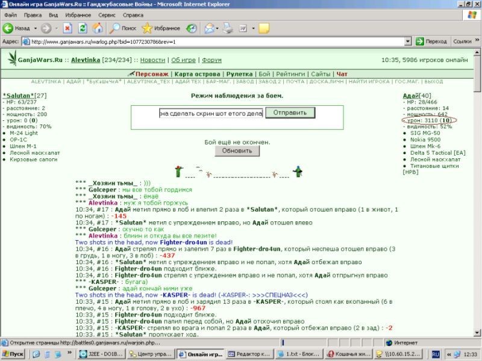Viewport: 482px width, 361px height.
Task: Open the Адай player link
Action: tap(411, 96)
